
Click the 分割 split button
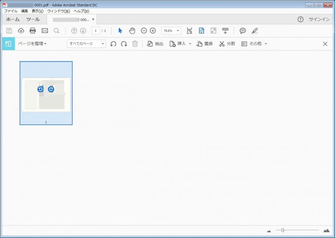pos(227,44)
